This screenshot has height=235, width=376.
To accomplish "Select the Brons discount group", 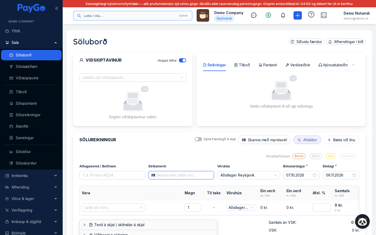I will (299, 156).
